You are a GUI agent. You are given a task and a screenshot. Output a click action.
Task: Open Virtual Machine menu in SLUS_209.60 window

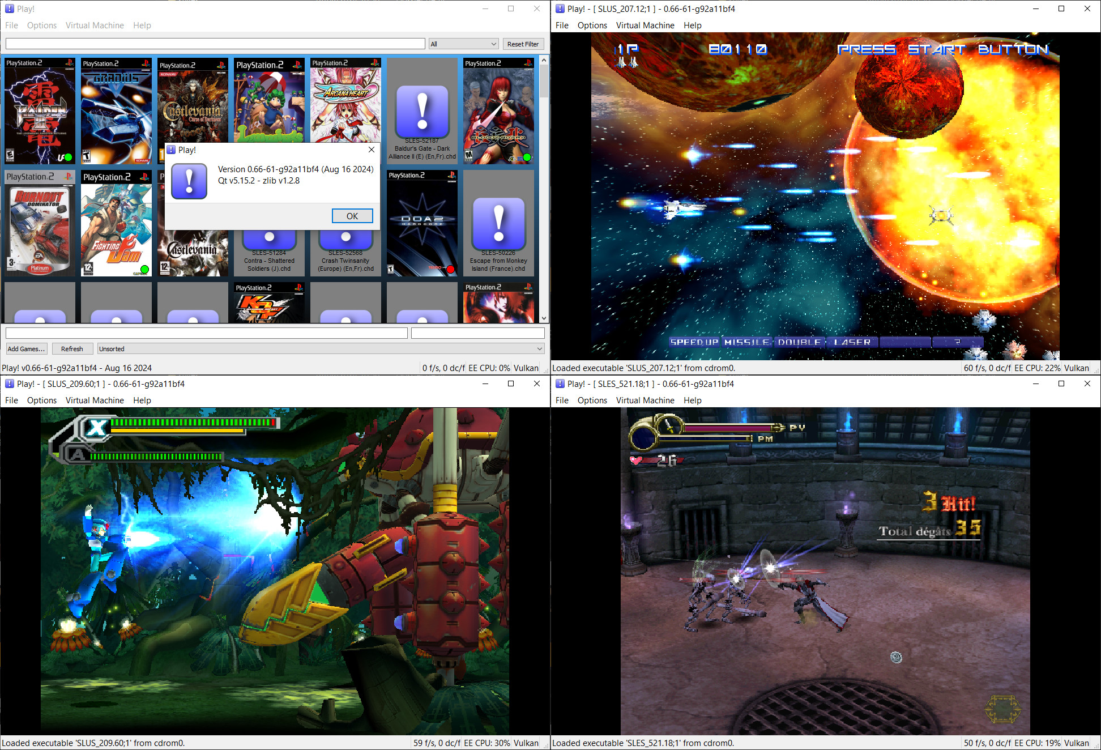tap(95, 400)
